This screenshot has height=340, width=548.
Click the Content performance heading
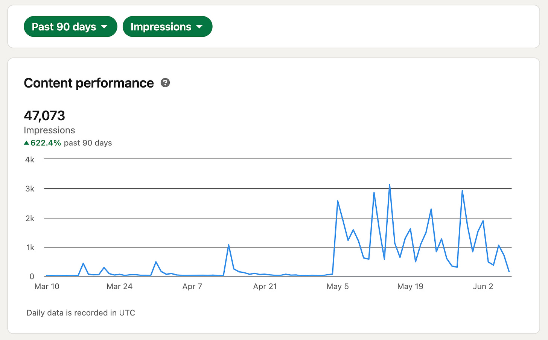(89, 83)
